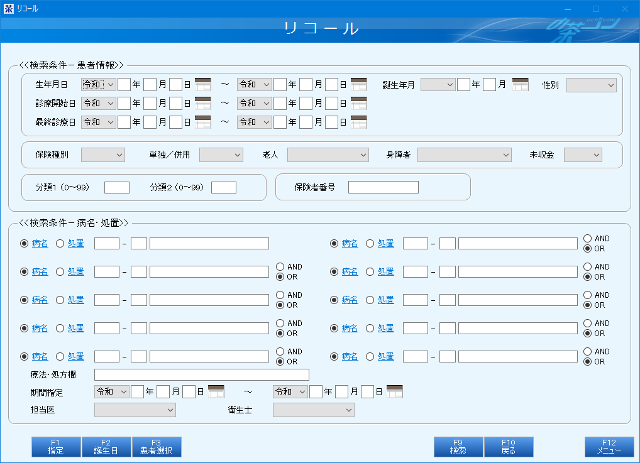The image size is (640, 463).
Task: Click F3 患者選択 button
Action: click(157, 447)
